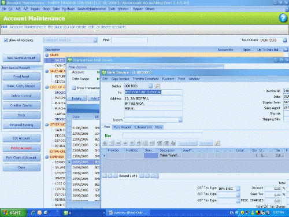Image resolution: width=289 pixels, height=217 pixels.
Task: Select the CASH S... tree row
Action: coord(60,65)
